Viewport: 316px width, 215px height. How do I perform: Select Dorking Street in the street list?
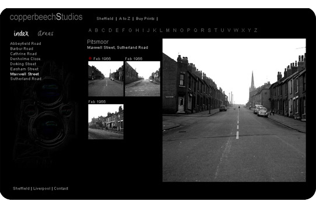(23, 64)
